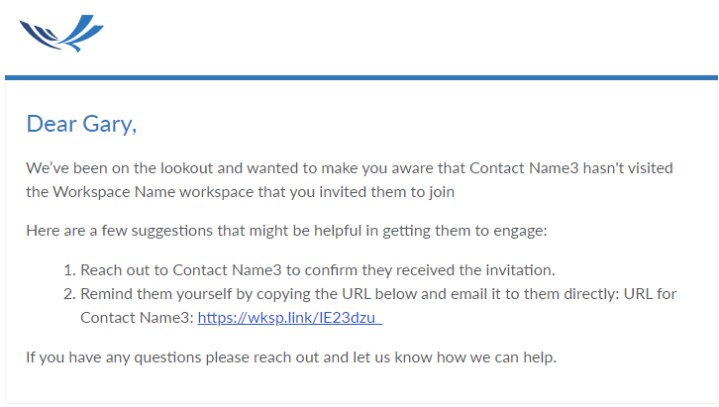Click the "Here are a few suggestions" line
Viewport: 719px width, 407px height.
pyautogui.click(x=286, y=231)
